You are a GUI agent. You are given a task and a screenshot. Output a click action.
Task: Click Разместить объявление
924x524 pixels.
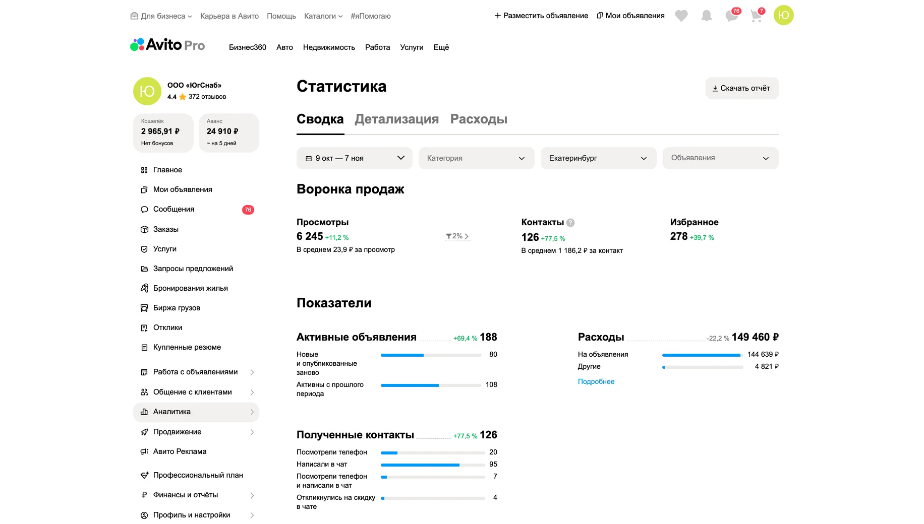[541, 16]
